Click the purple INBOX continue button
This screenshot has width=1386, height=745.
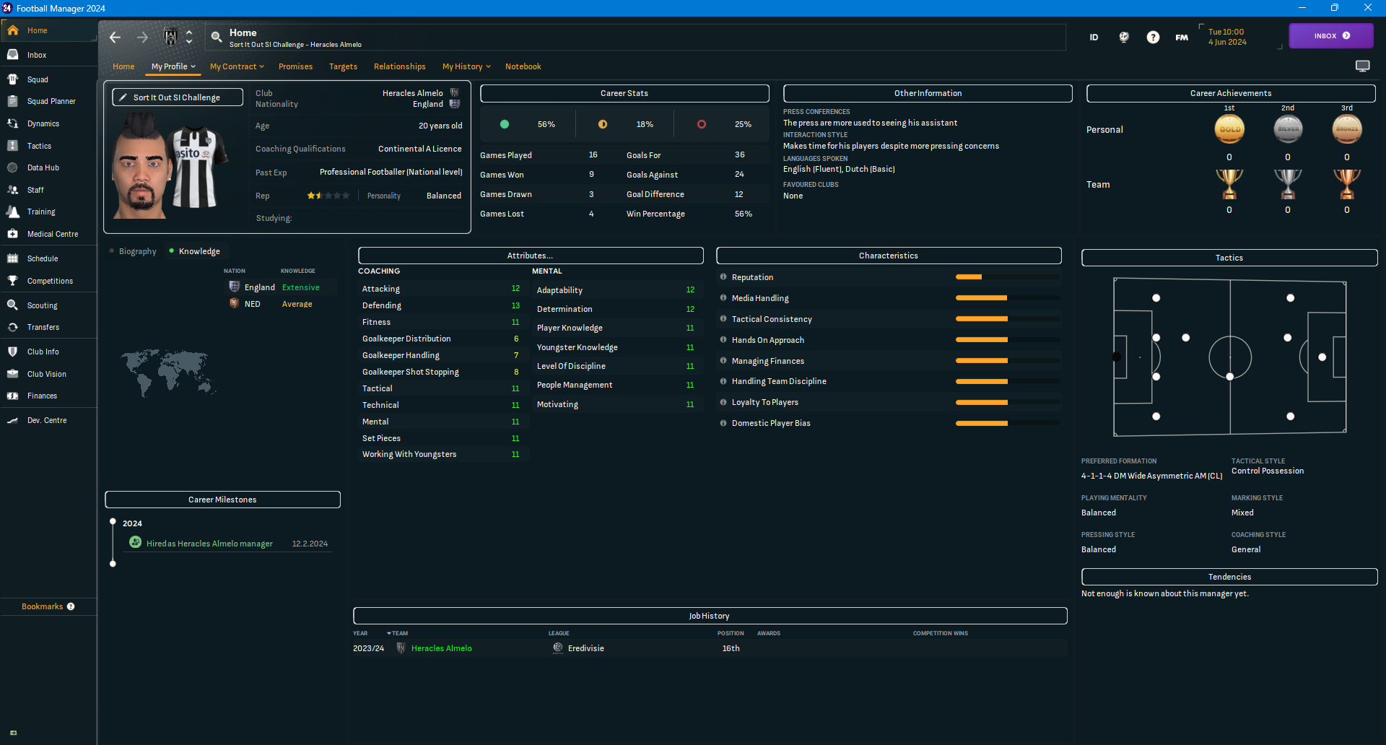(1331, 36)
